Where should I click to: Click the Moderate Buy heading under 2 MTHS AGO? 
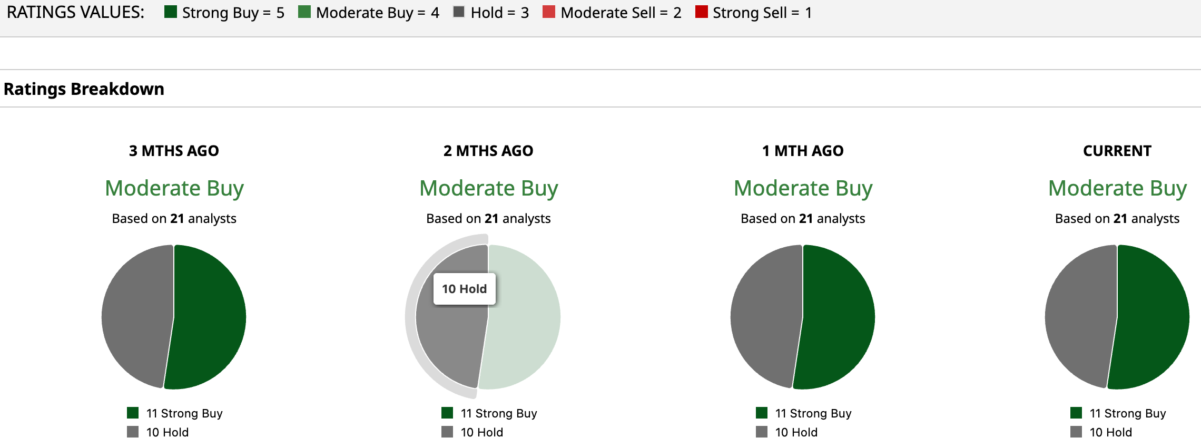[488, 188]
